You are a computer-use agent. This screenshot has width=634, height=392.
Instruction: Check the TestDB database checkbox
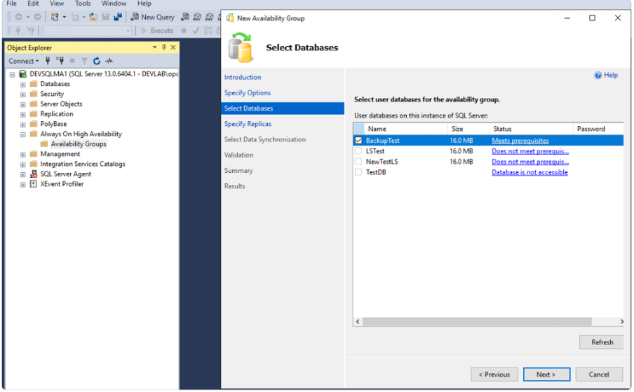point(358,172)
